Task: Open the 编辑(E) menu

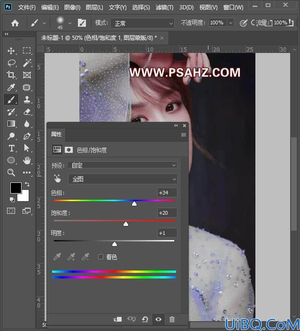Action: (x=50, y=8)
